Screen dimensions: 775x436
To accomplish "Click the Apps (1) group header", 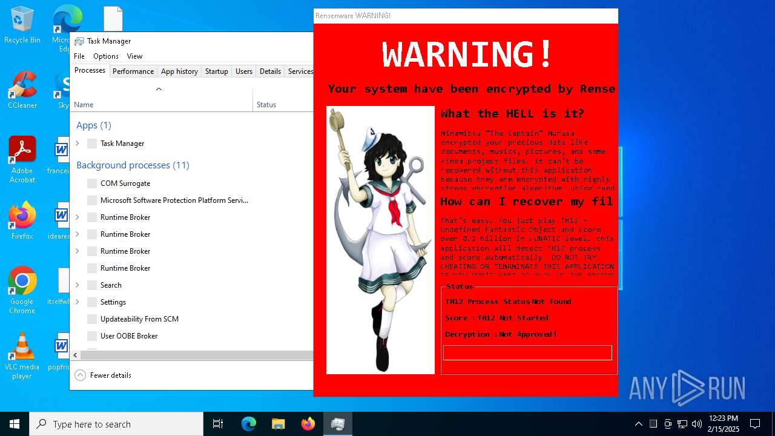I will [94, 125].
